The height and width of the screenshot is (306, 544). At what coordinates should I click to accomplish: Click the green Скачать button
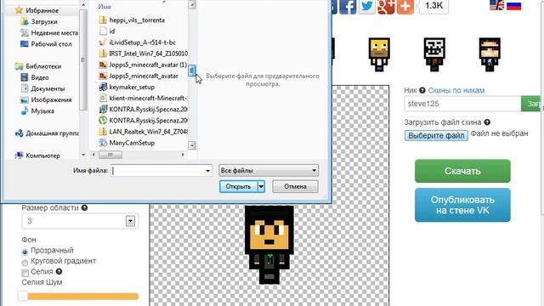click(462, 171)
